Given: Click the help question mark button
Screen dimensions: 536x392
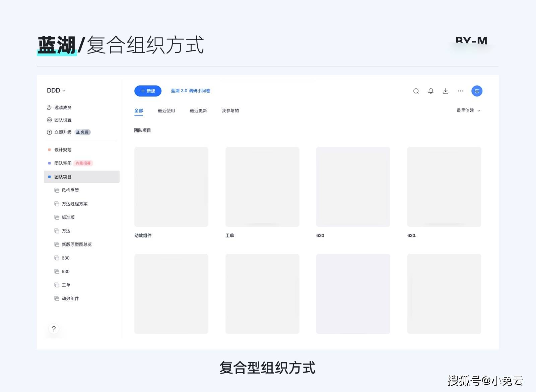Looking at the screenshot, I should point(54,329).
